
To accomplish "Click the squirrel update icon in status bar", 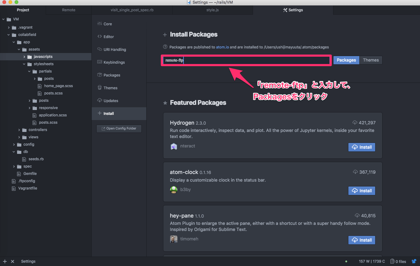I will click(x=414, y=261).
